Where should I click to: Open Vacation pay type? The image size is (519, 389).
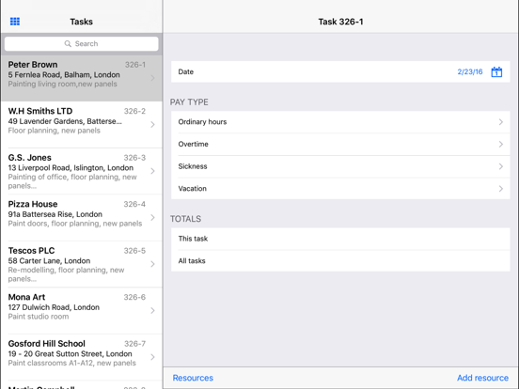tap(340, 189)
